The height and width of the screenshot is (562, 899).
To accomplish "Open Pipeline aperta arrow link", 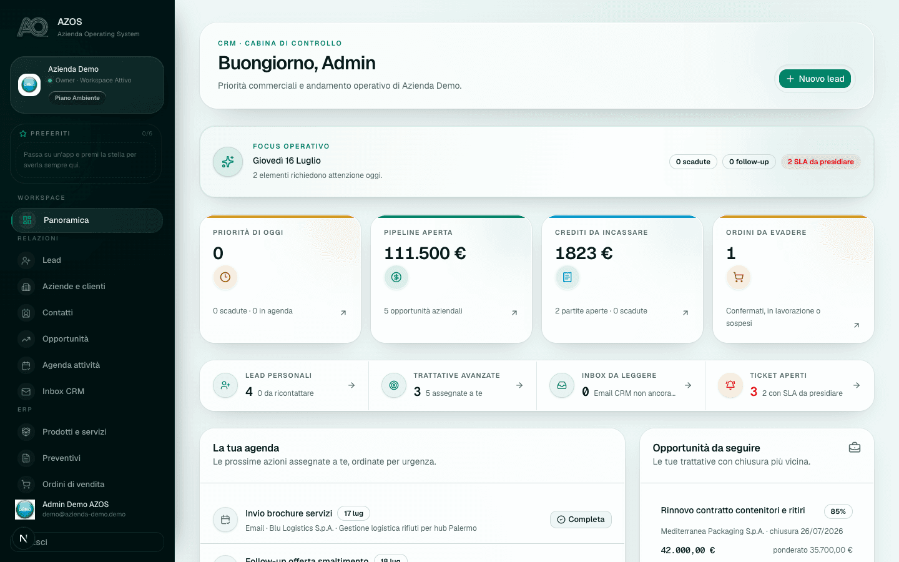I will pos(514,313).
